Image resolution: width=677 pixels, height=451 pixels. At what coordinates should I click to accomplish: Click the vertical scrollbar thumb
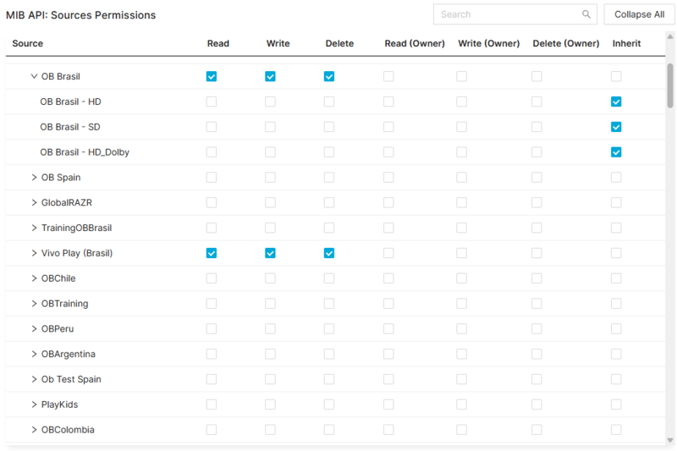tap(670, 85)
